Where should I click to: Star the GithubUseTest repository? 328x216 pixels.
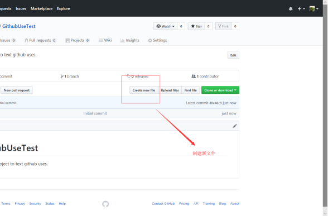coord(196,26)
